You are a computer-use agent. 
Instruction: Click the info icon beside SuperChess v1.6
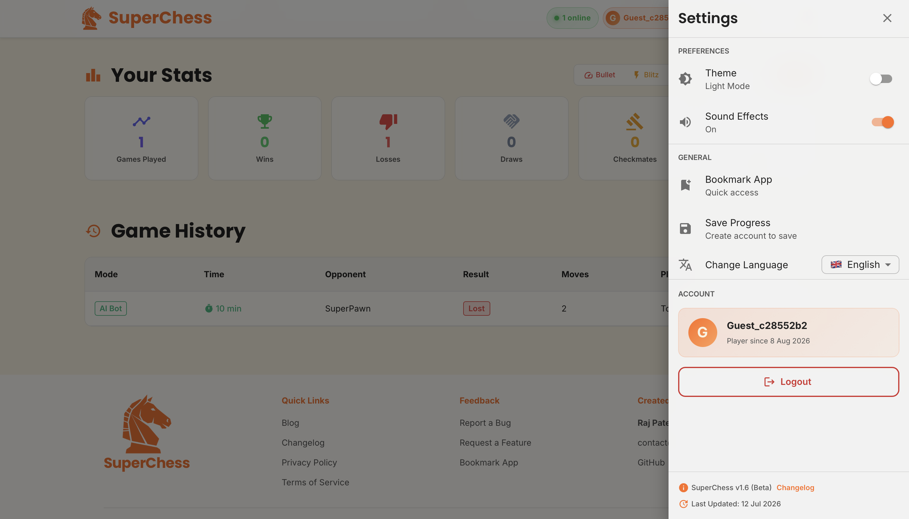[x=683, y=488]
